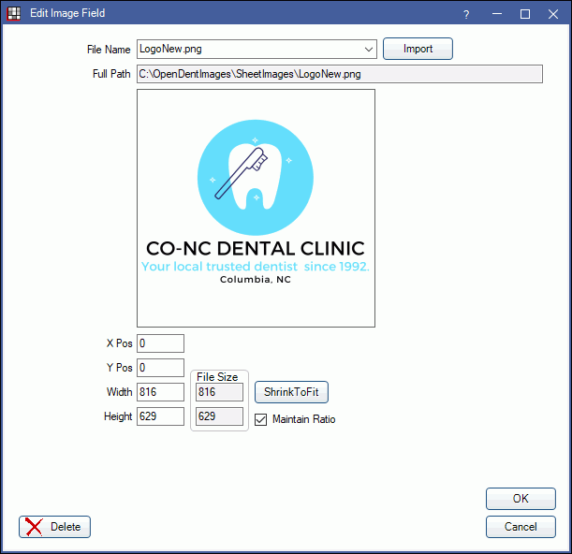Click the File Name label
This screenshot has height=554, width=572.
click(x=109, y=50)
